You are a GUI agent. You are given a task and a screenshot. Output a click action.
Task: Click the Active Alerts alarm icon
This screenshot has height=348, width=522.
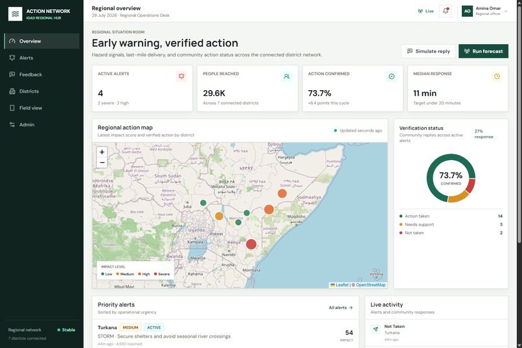[181, 76]
